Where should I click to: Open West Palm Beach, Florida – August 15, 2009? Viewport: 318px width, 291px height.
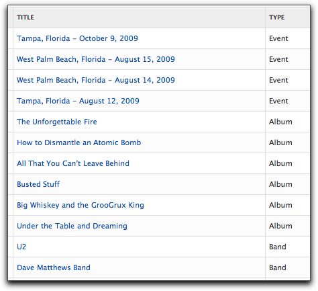96,59
